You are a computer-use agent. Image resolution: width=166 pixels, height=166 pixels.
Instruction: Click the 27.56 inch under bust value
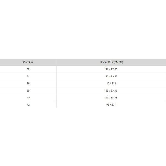[114, 69]
